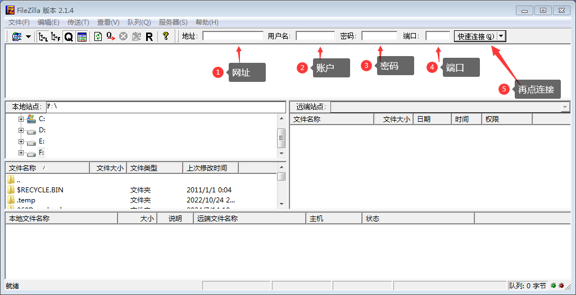The height and width of the screenshot is (295, 576).
Task: Sort local files by 上次修改时间 column
Action: point(211,168)
